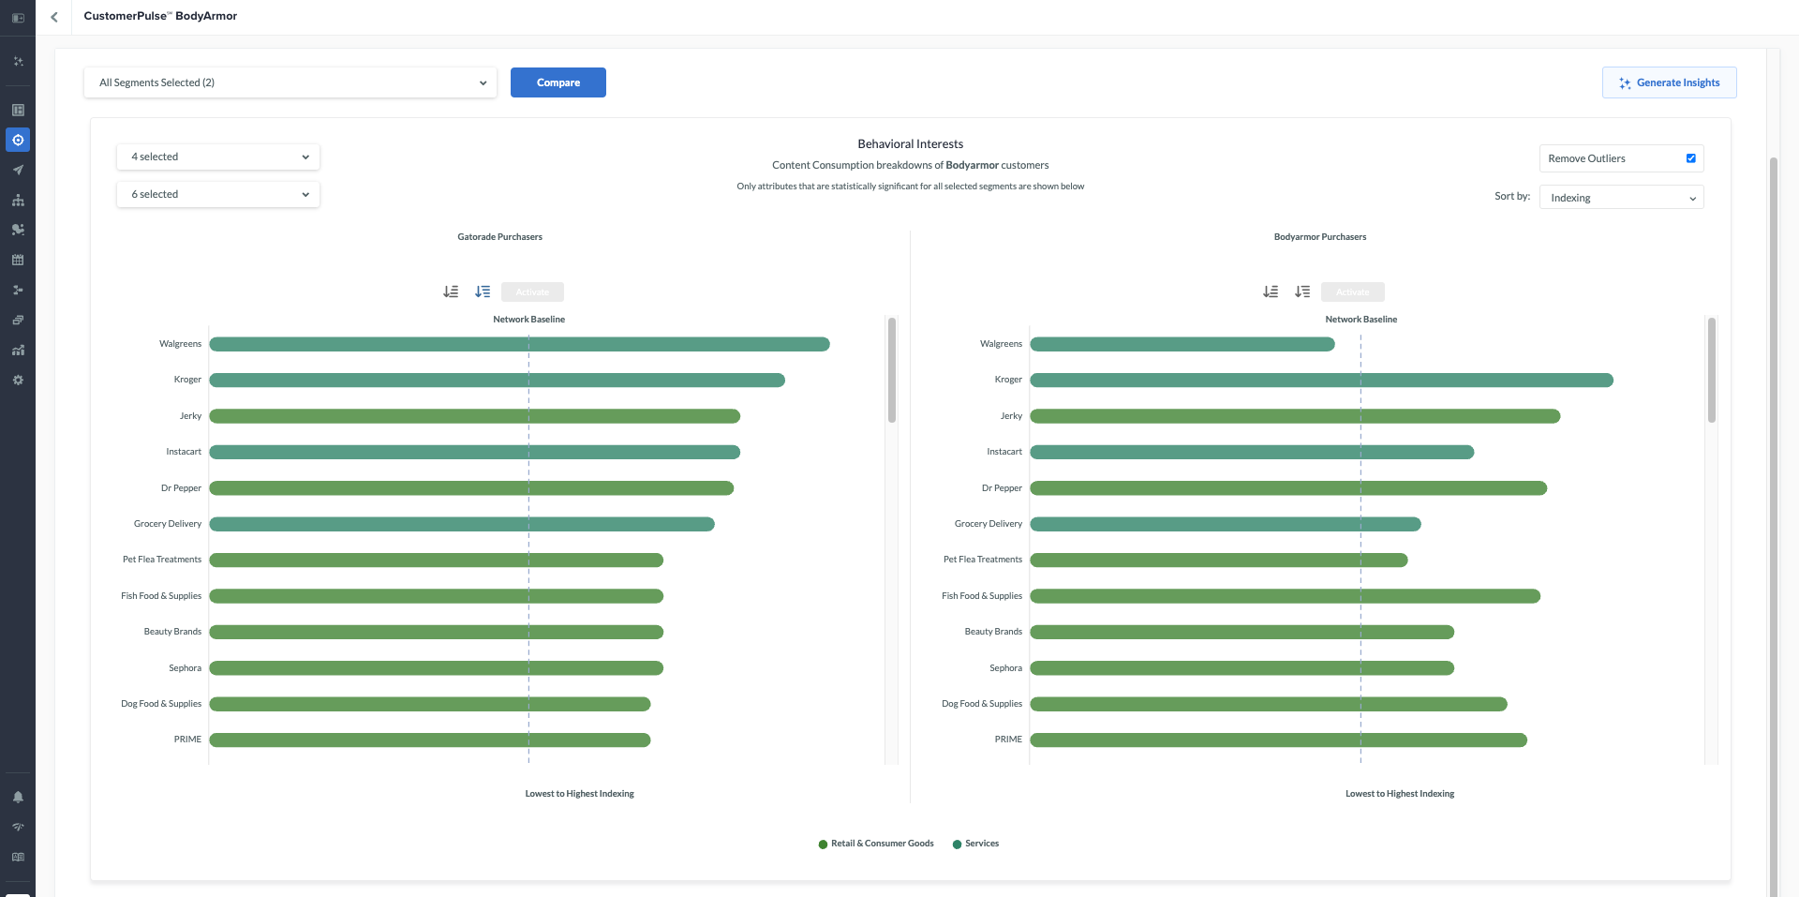Click Bodyarmor chart vertical scrollbar
The width and height of the screenshot is (1799, 897).
[x=1712, y=370]
